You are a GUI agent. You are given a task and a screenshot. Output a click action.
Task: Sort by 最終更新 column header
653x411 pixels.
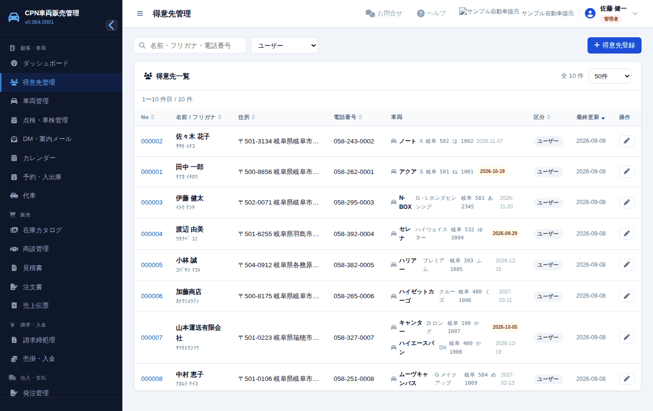coord(591,117)
